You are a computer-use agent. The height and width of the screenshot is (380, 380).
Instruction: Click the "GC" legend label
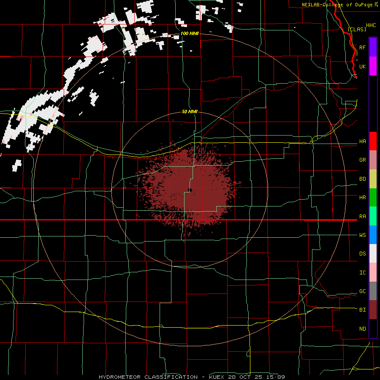point(362,291)
